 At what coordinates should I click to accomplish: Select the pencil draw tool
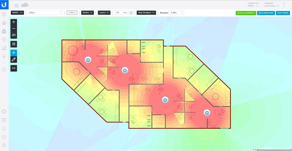click(14, 59)
